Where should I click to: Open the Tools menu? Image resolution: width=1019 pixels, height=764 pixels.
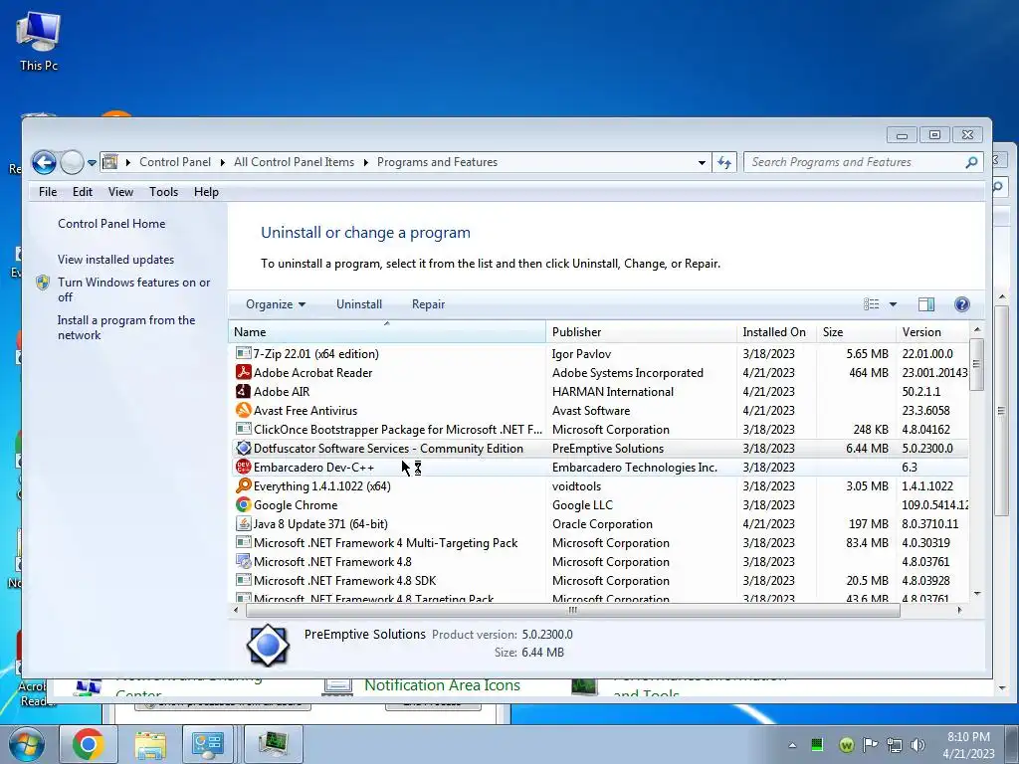(164, 192)
